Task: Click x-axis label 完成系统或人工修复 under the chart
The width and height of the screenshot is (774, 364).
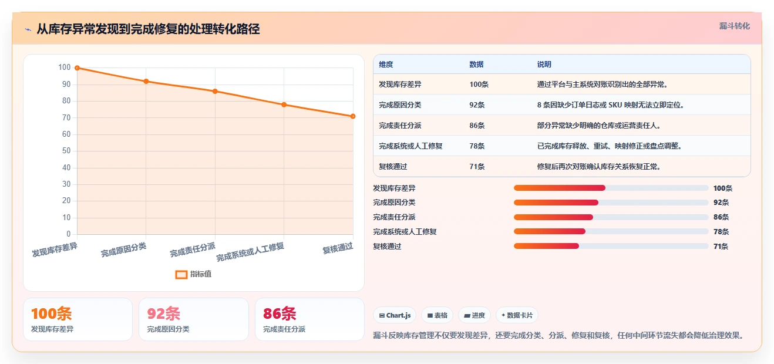Action: coord(250,252)
